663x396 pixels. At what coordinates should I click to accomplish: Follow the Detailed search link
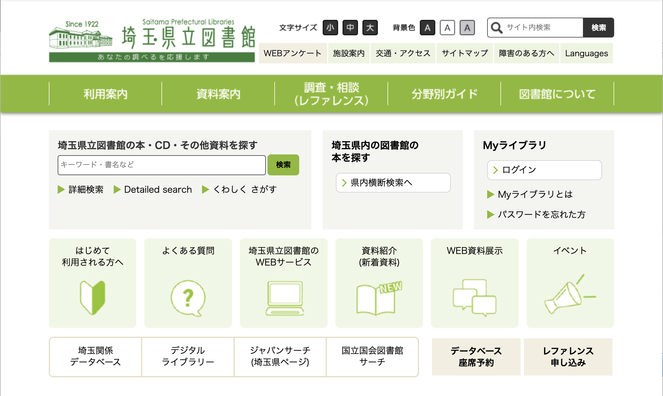[158, 190]
